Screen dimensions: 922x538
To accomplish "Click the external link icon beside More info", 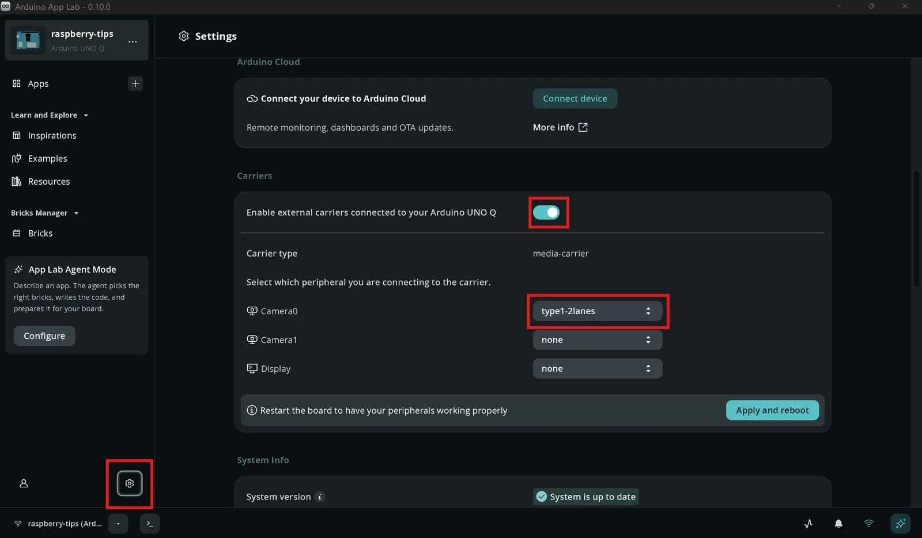I will (583, 127).
